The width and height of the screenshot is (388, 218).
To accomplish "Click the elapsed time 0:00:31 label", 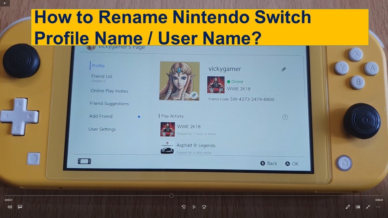I will tap(8, 200).
